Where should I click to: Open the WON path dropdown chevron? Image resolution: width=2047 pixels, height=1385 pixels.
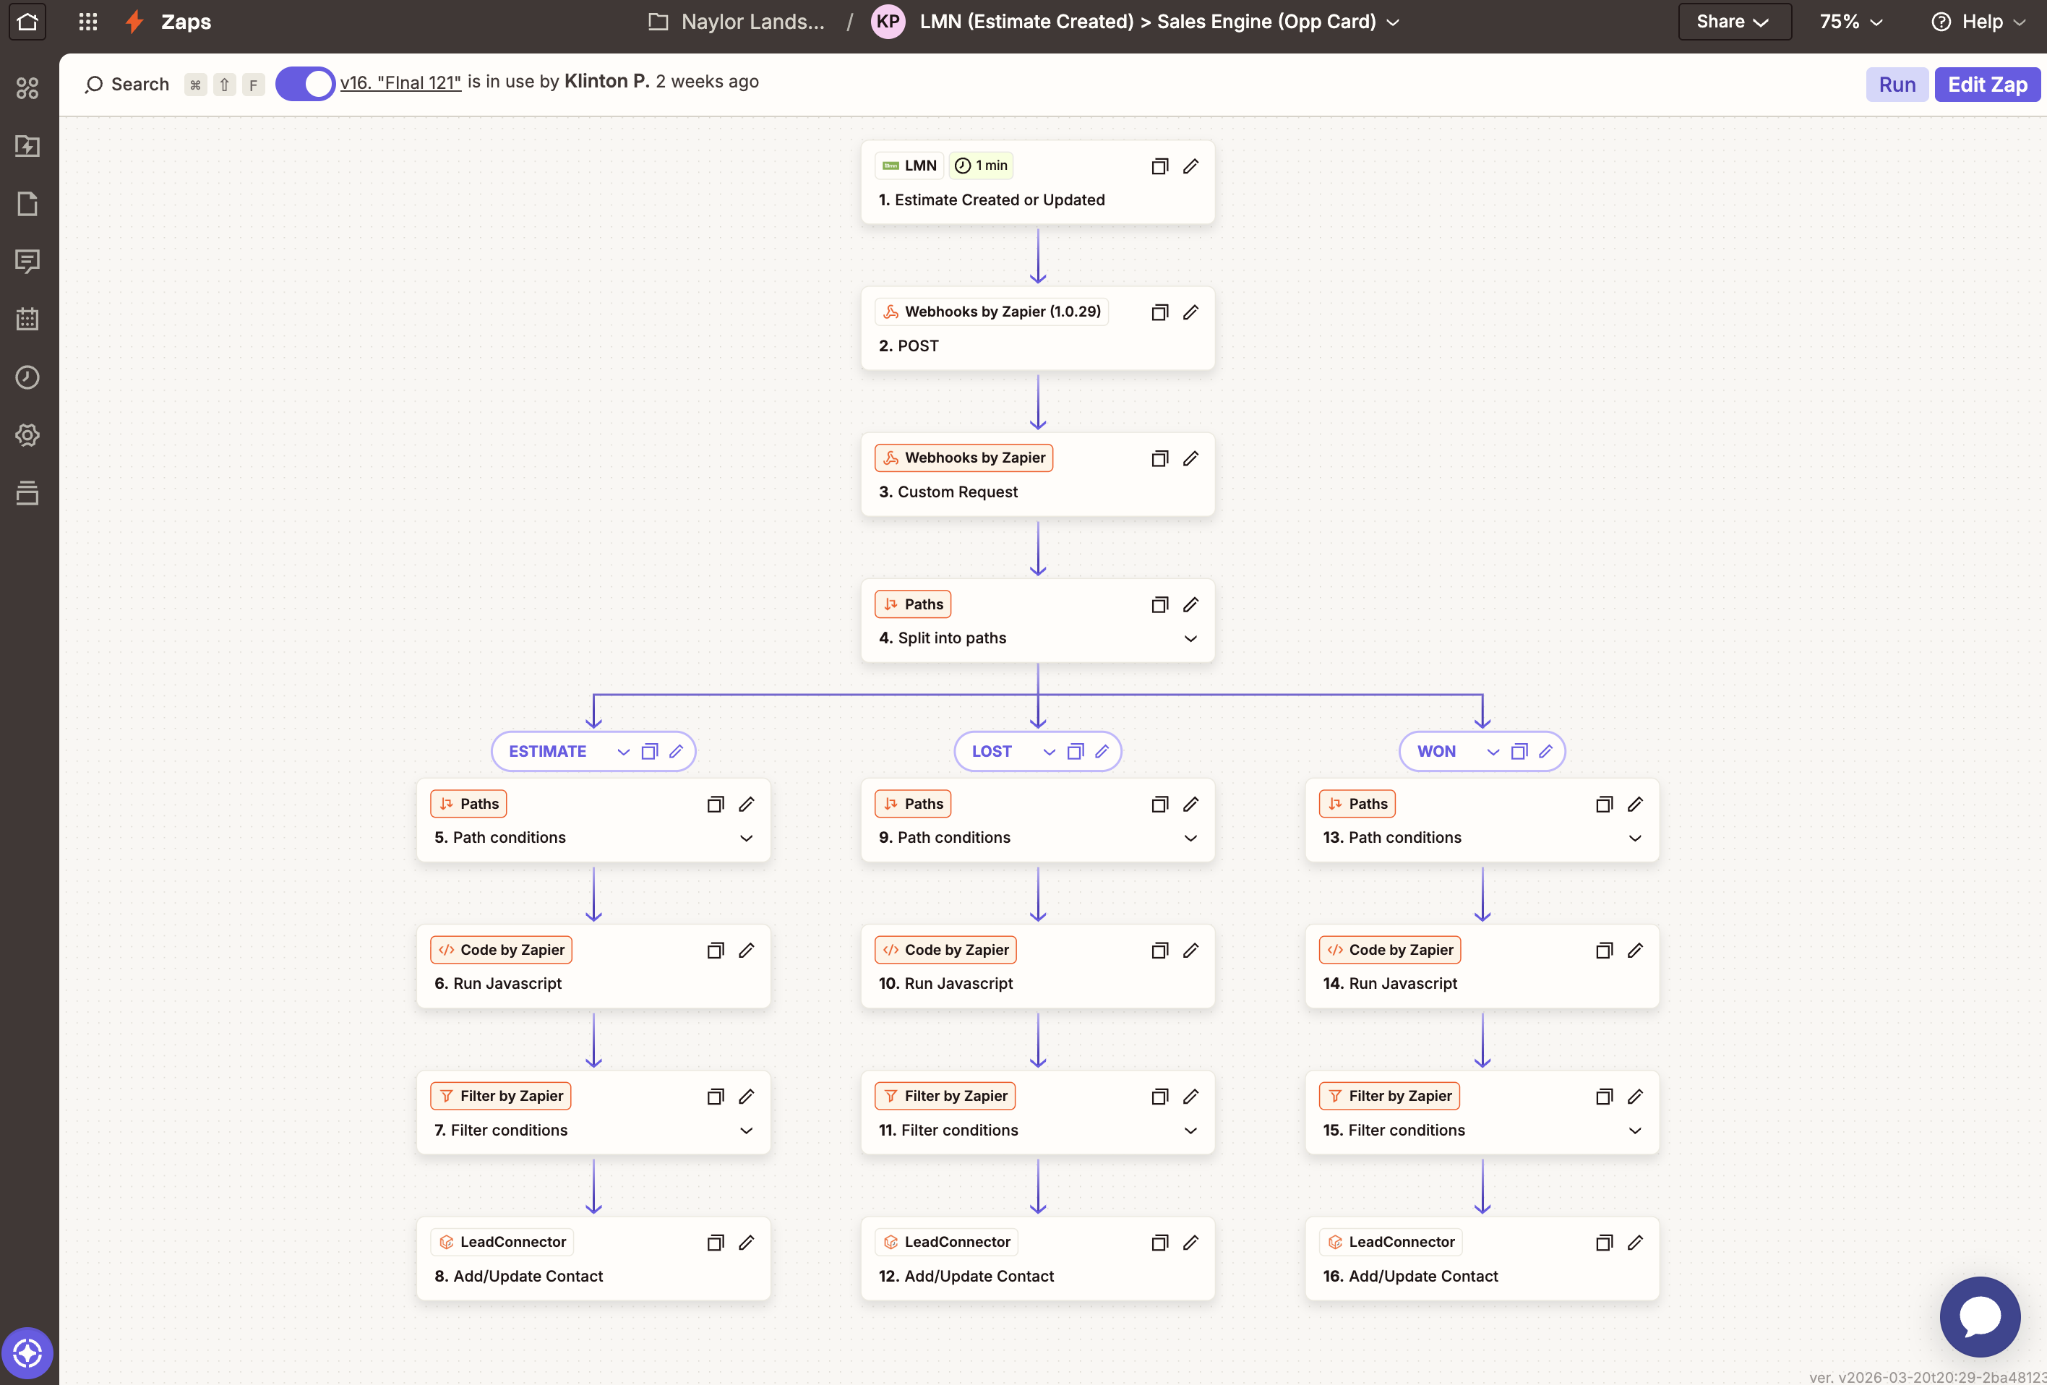tap(1493, 752)
